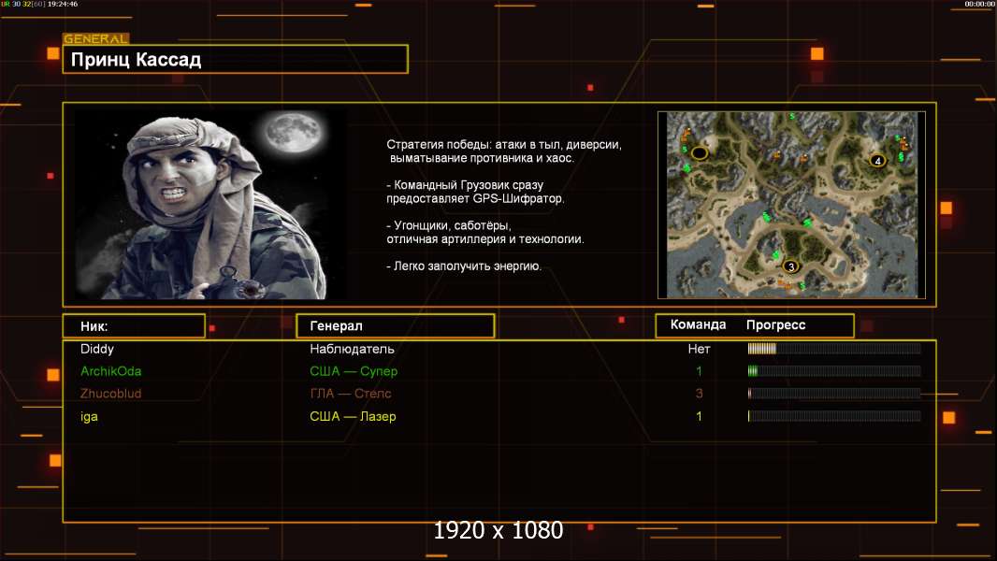The width and height of the screenshot is (997, 561).
Task: Click the 'Командный Грузовик' description text
Action: [x=475, y=192]
